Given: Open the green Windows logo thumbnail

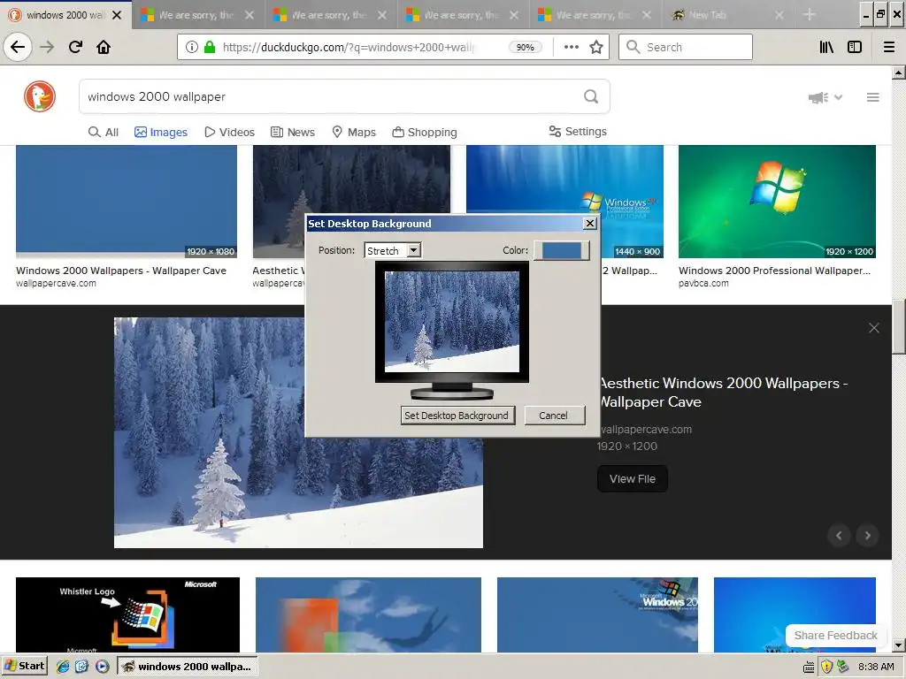Looking at the screenshot, I should 777,202.
